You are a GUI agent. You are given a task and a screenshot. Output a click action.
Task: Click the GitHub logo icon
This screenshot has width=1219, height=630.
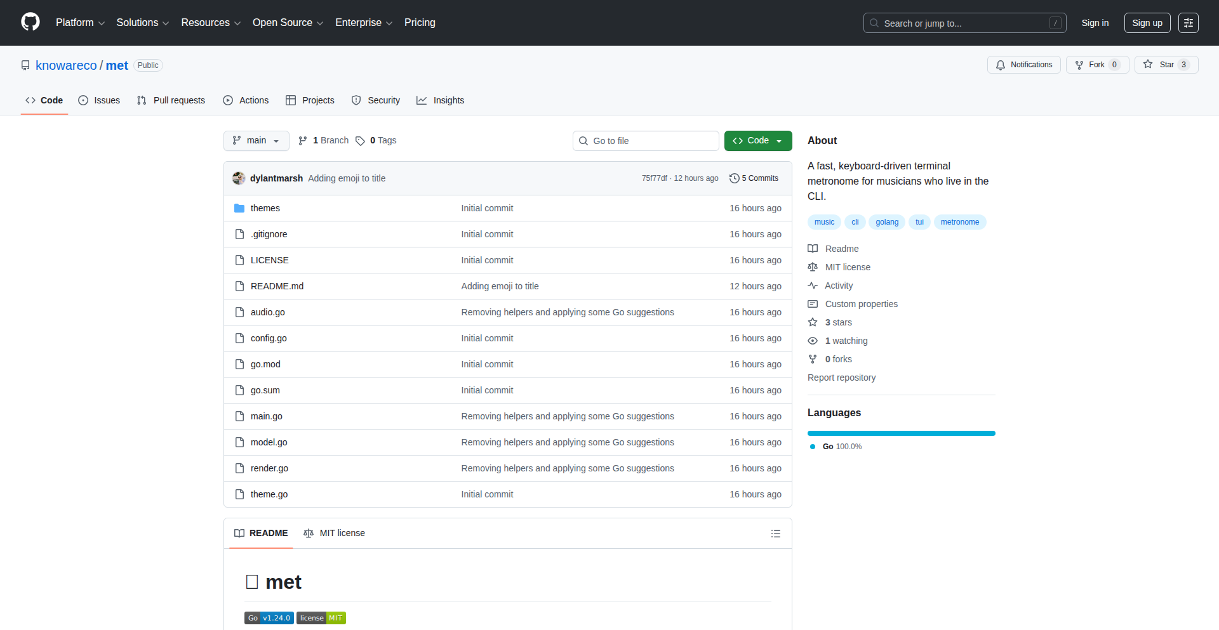coord(30,22)
